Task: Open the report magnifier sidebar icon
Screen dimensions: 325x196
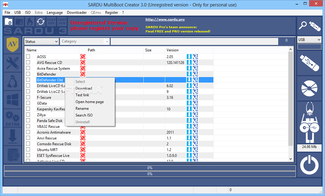Action: pyautogui.click(x=13, y=154)
